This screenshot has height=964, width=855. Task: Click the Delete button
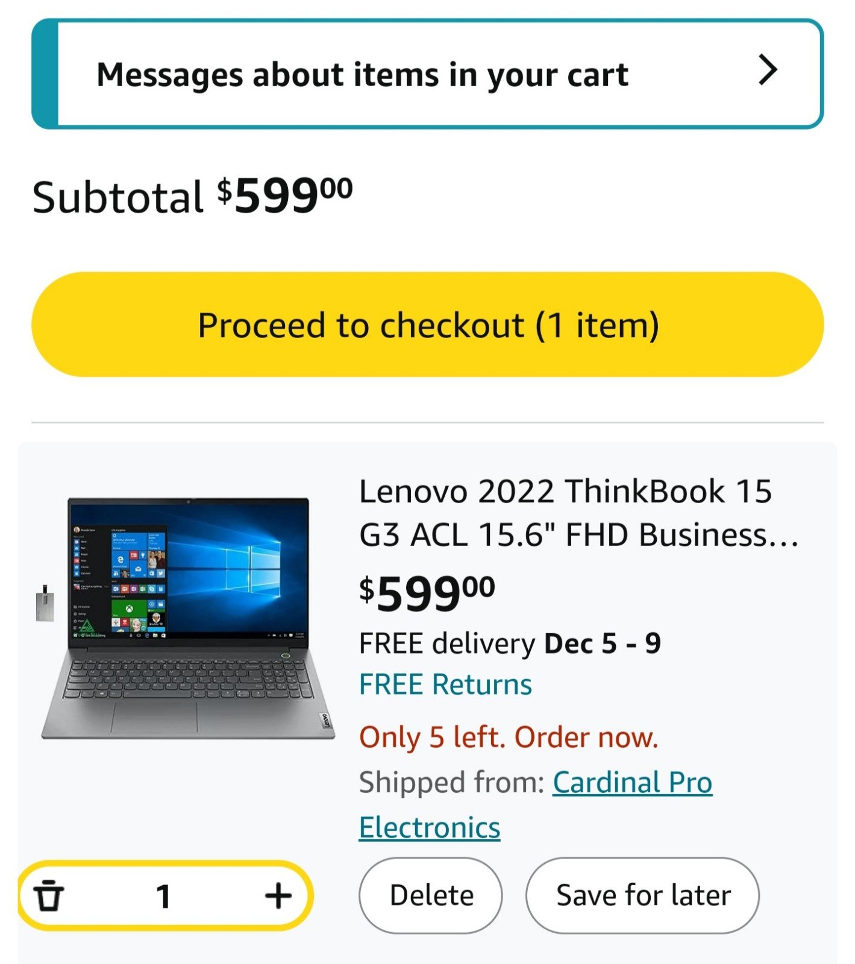431,895
